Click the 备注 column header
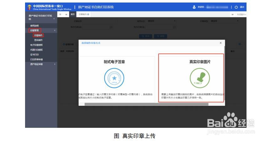Image resolution: width=270 pixels, height=141 pixels. 232,51
